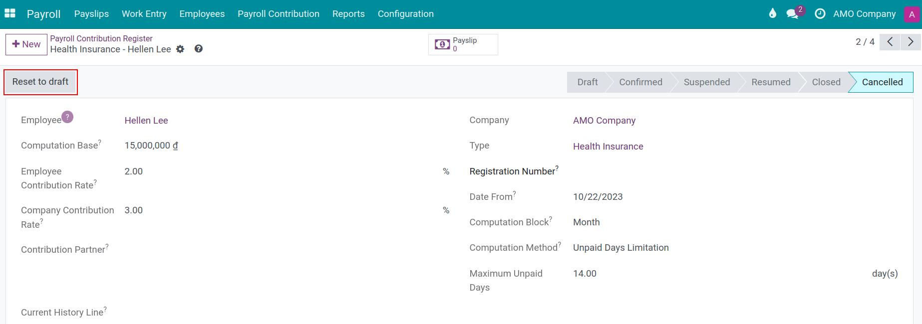Open the Payslips menu

coord(91,14)
